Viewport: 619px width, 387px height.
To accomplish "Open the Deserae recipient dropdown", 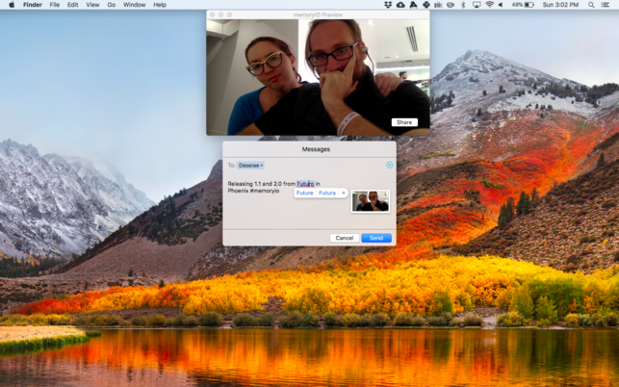I will [x=250, y=166].
